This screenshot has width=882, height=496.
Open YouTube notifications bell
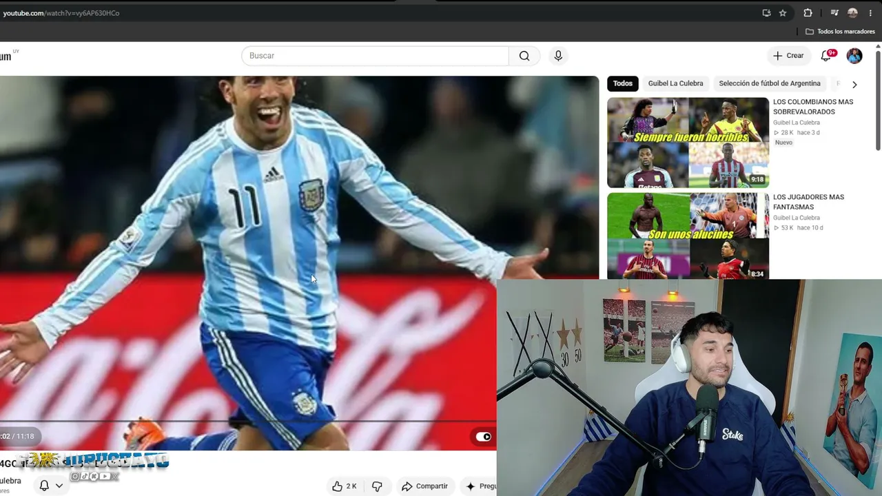point(826,56)
